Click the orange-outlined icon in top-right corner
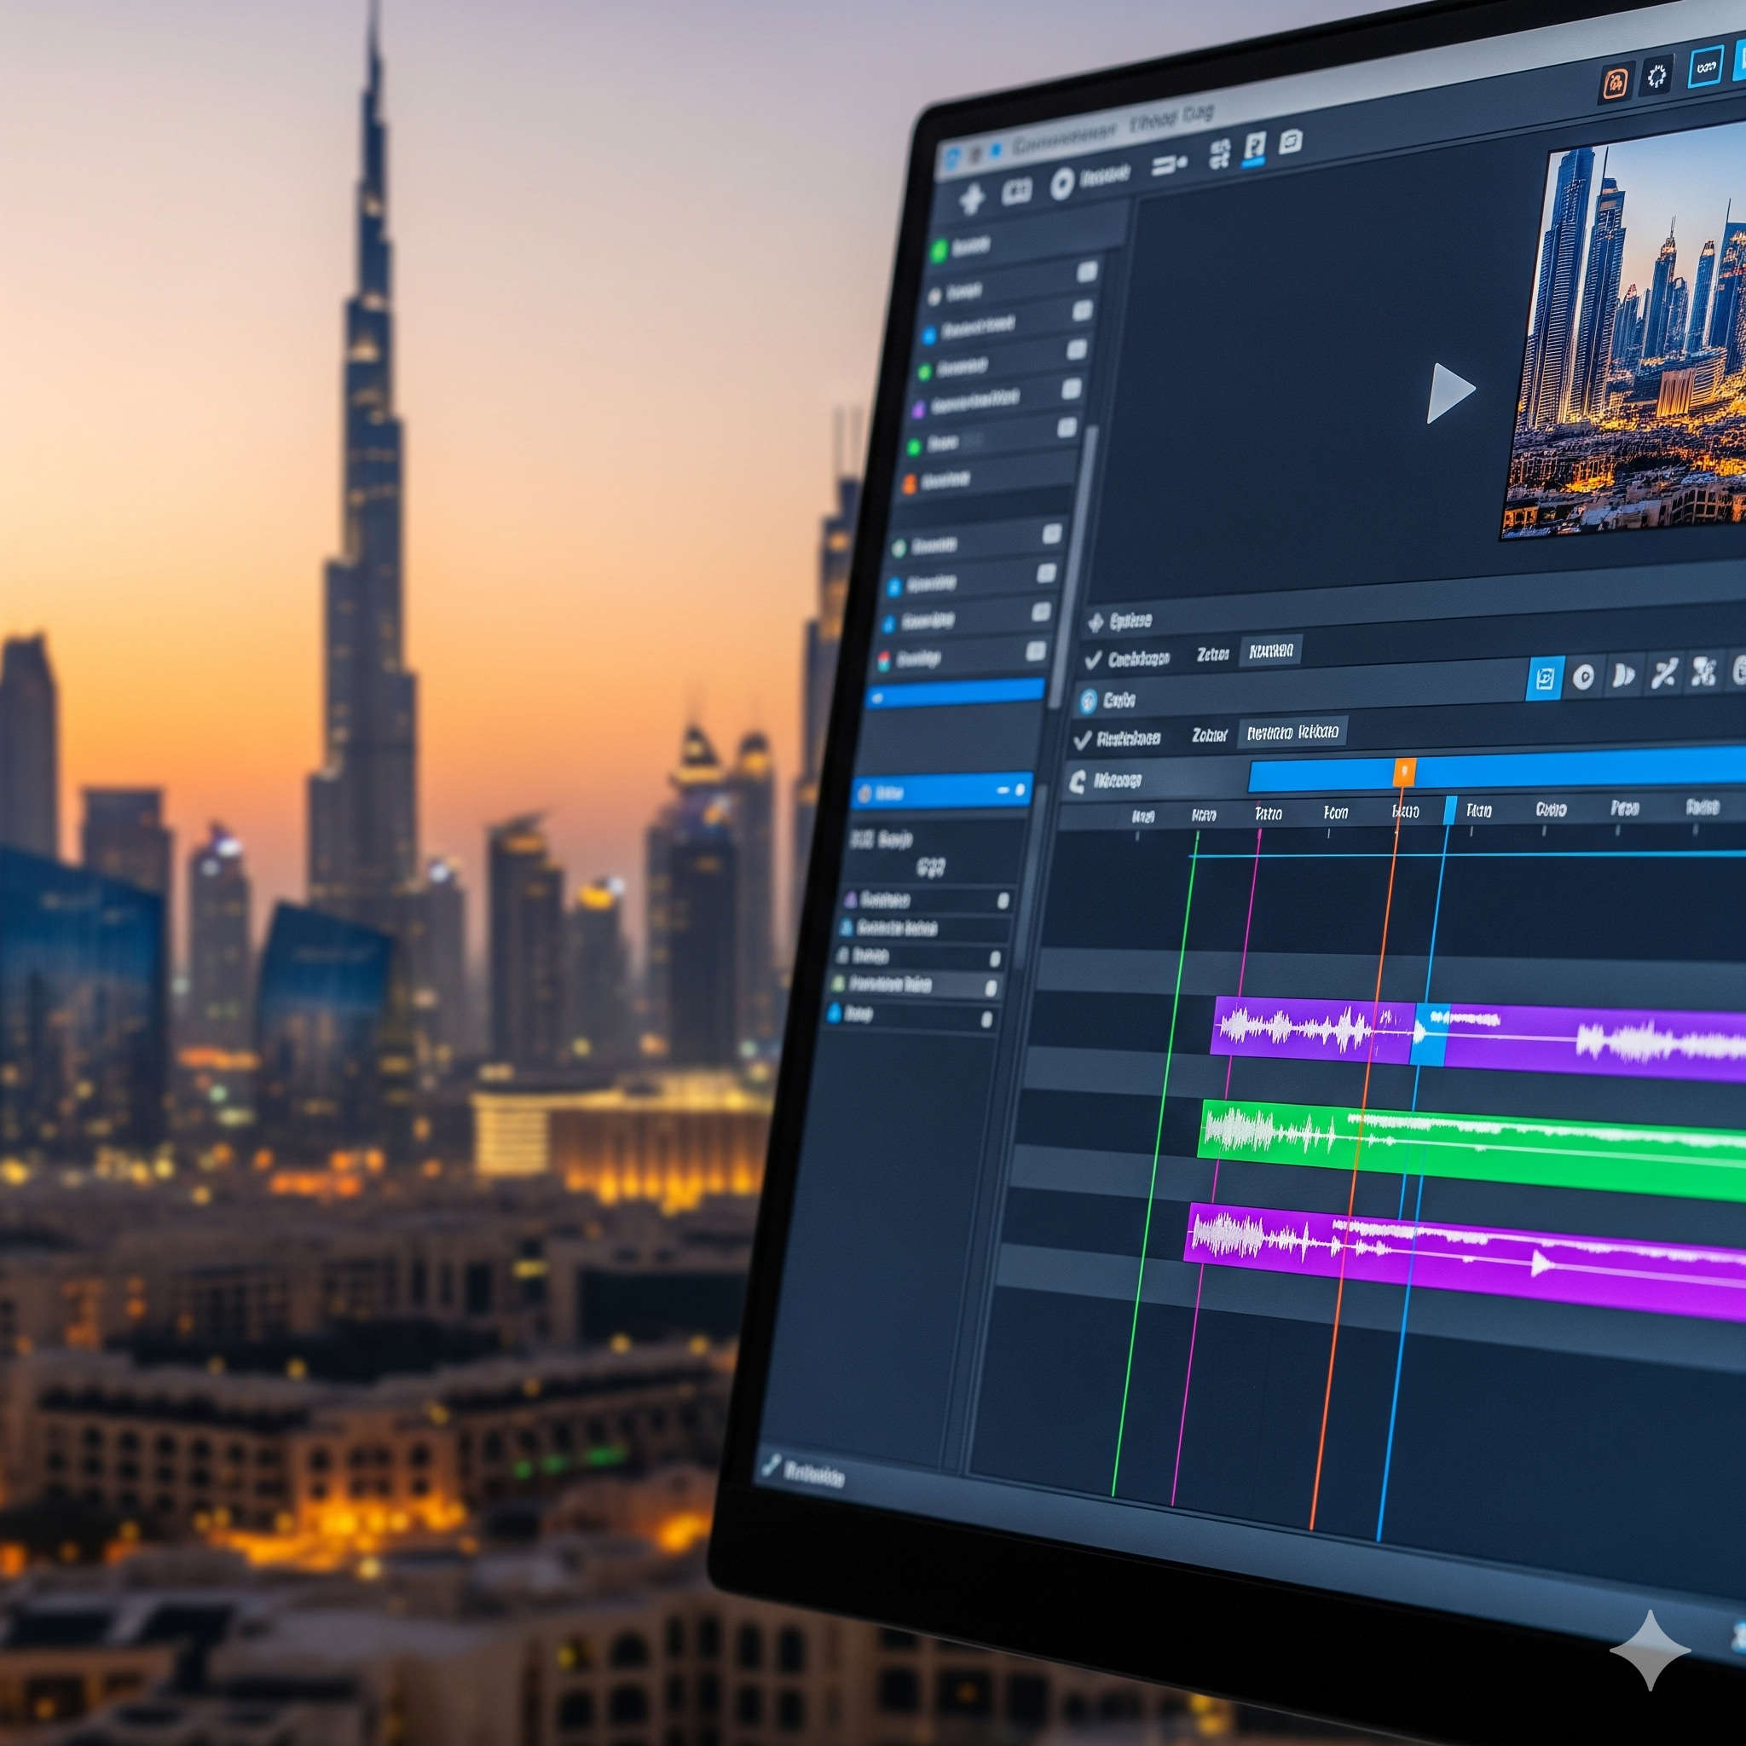 (x=1615, y=84)
